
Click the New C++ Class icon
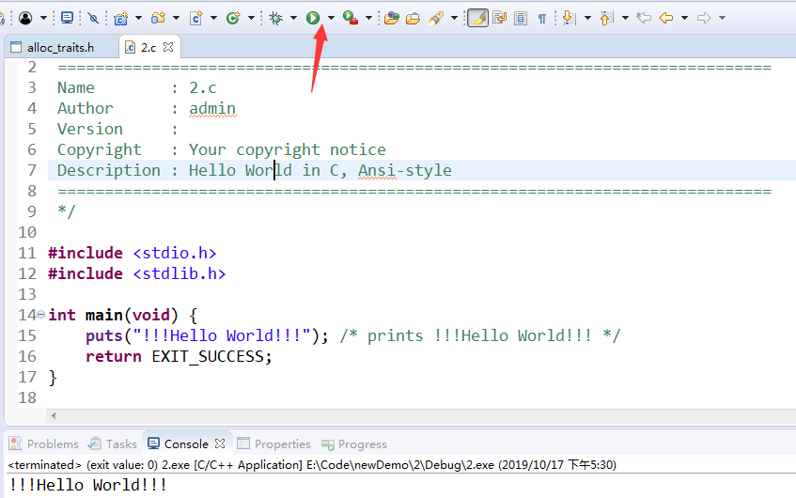tap(233, 18)
